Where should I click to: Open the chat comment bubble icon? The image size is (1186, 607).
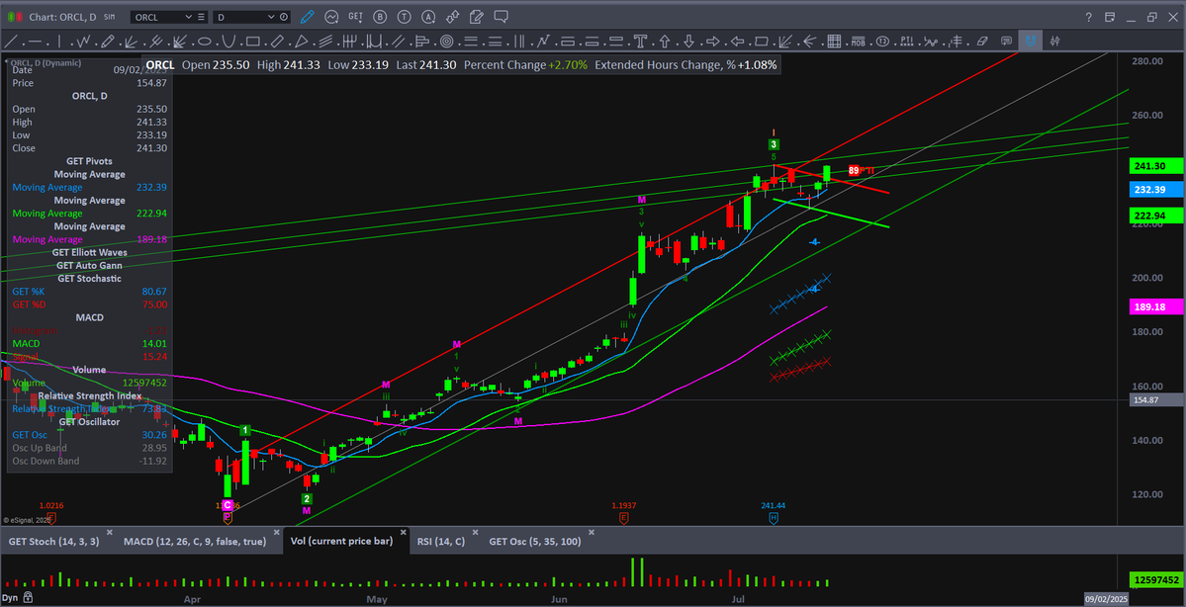501,17
